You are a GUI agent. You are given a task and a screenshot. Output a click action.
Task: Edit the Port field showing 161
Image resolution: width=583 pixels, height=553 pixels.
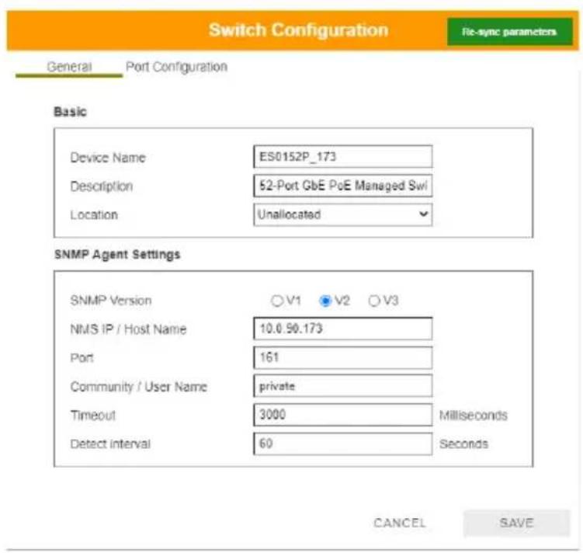pos(343,357)
